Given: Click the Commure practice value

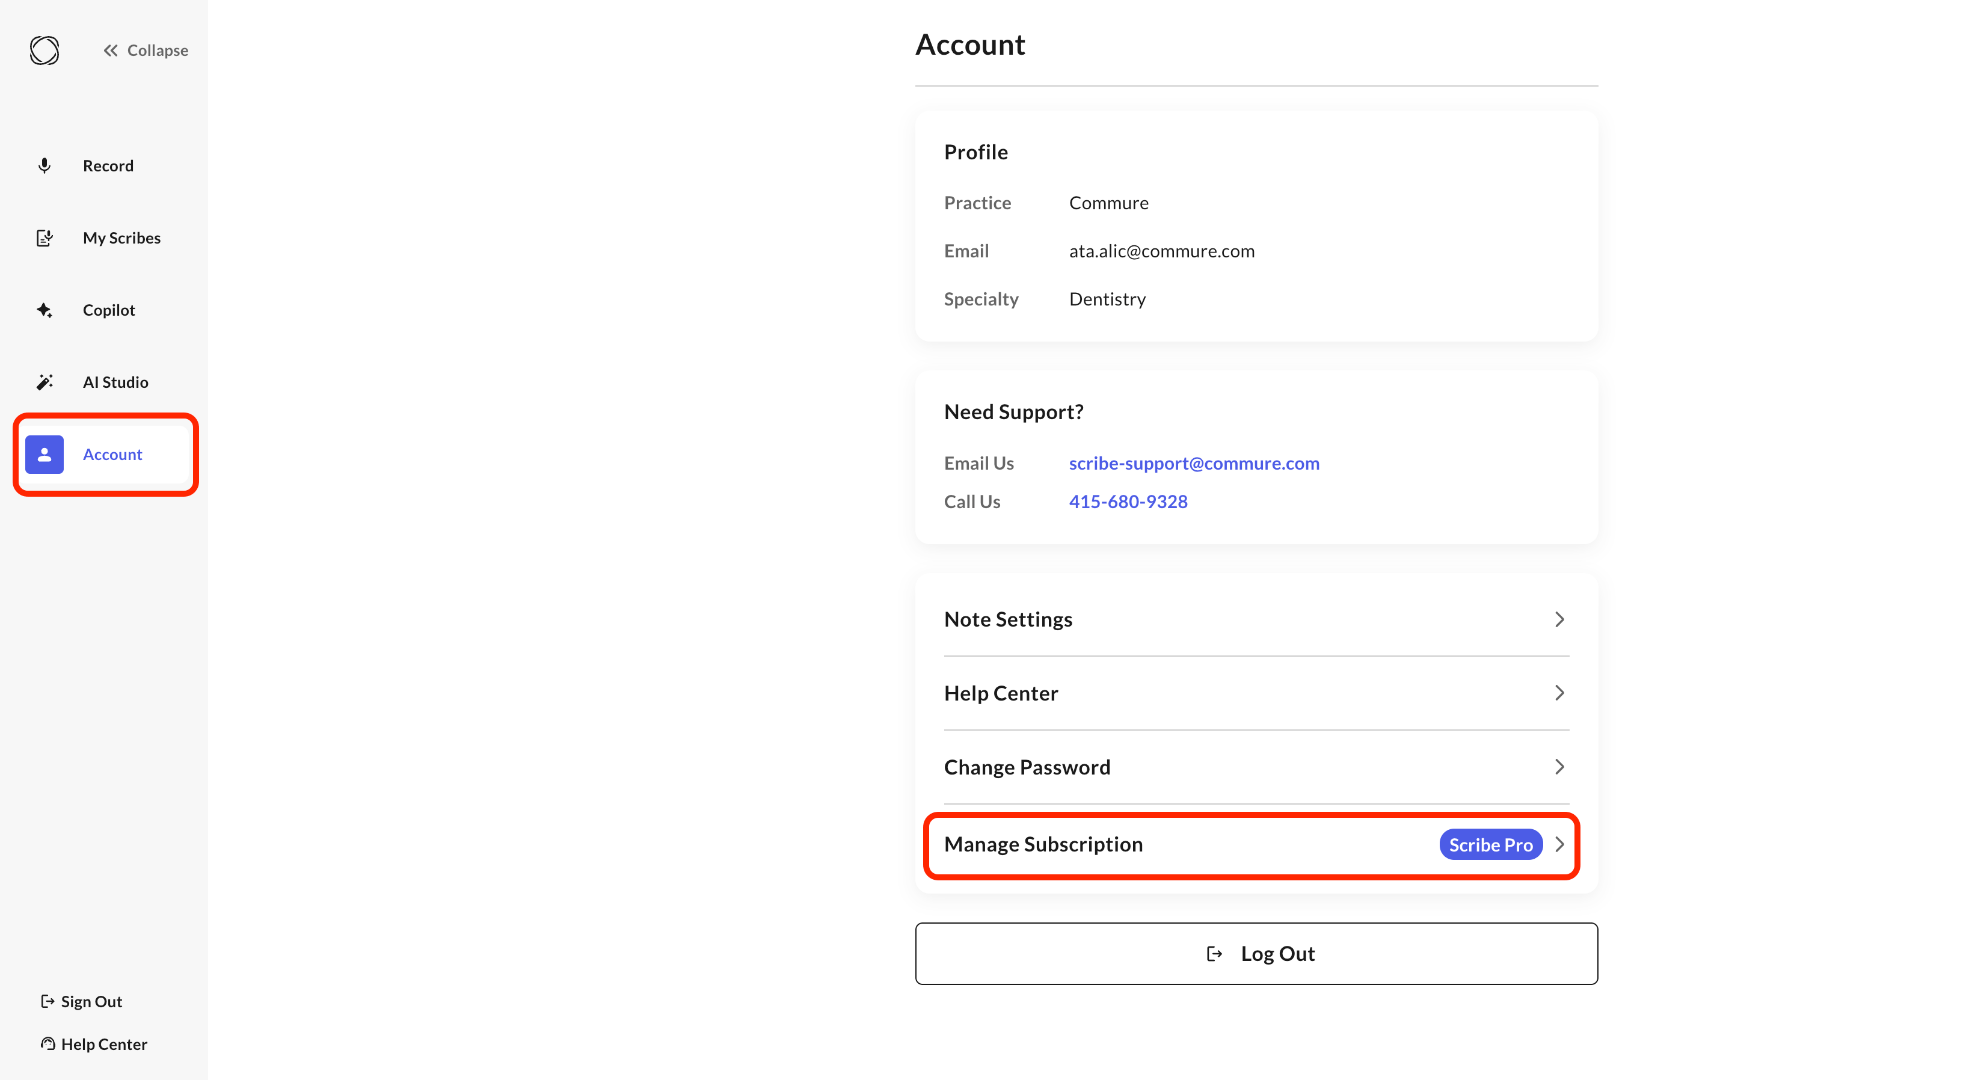Looking at the screenshot, I should tap(1108, 203).
